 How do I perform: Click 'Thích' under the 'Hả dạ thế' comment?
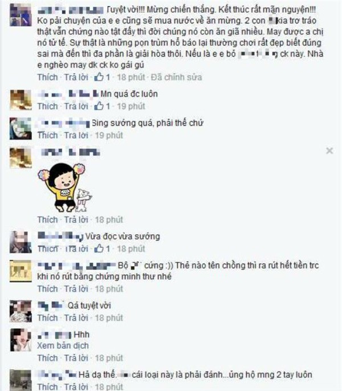[x=47, y=386]
